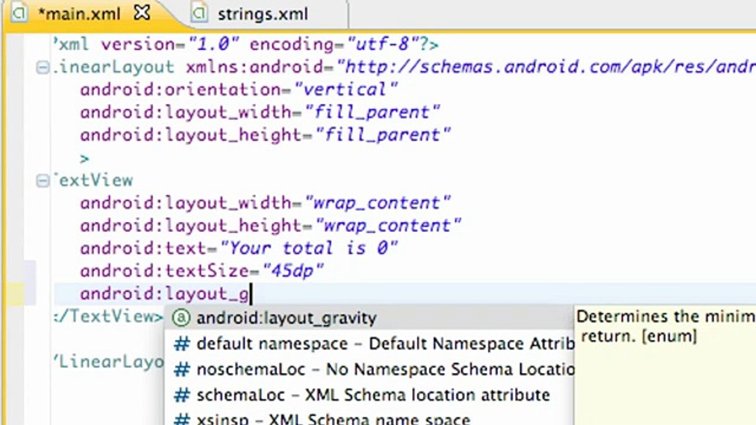Click the android:layout_g line being typed

coord(165,293)
